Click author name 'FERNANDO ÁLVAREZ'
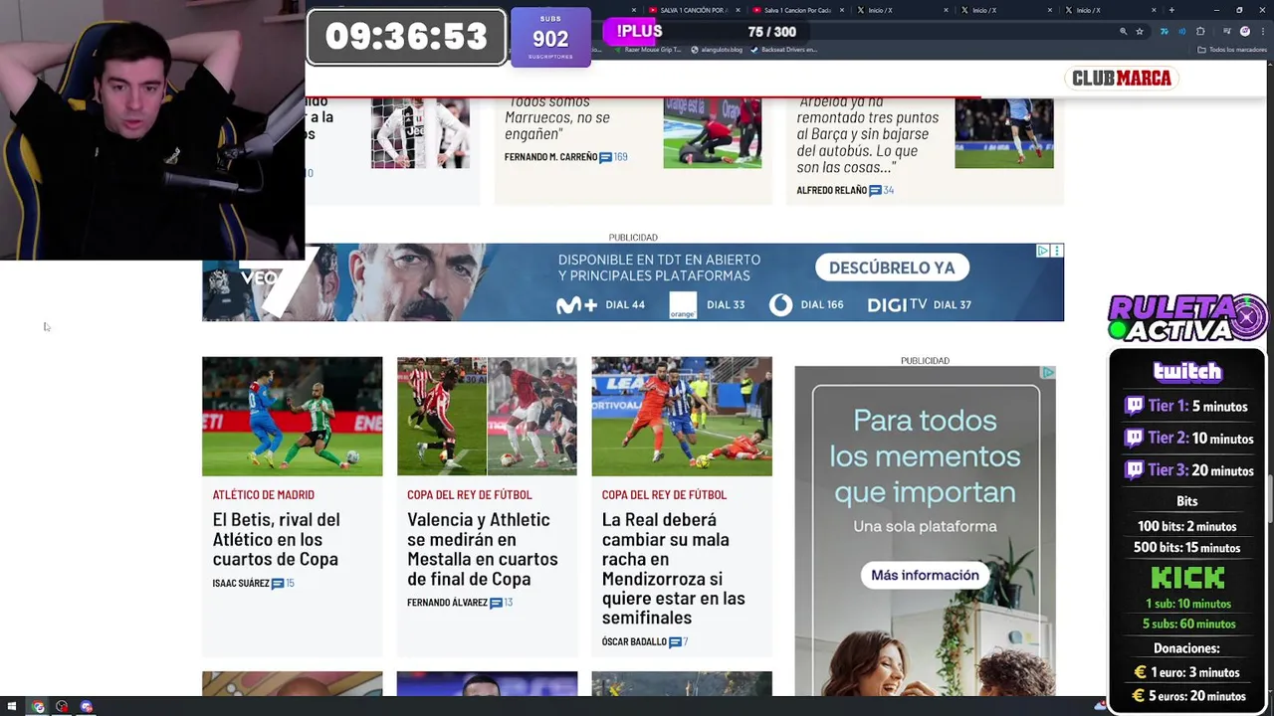Image resolution: width=1274 pixels, height=716 pixels. 447,603
